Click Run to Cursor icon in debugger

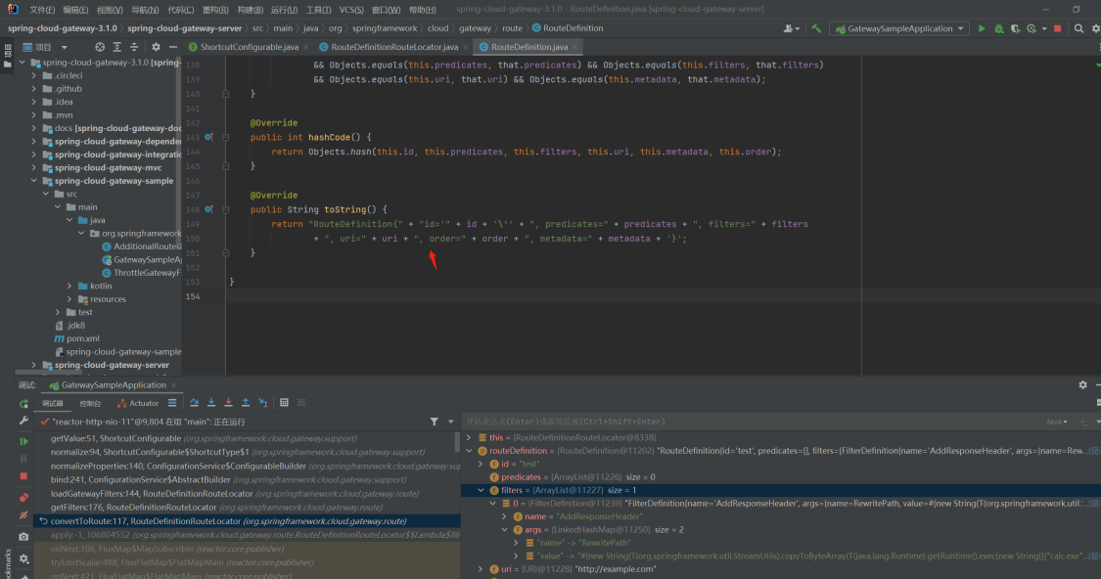pyautogui.click(x=262, y=403)
